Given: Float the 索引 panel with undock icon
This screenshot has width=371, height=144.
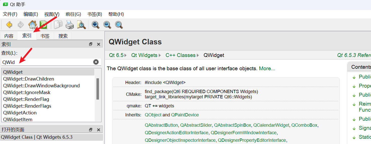Looking at the screenshot, I should [x=91, y=44].
